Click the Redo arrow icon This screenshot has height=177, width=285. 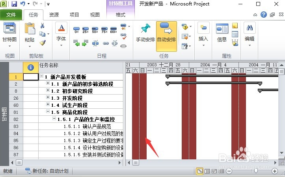pos(35,4)
